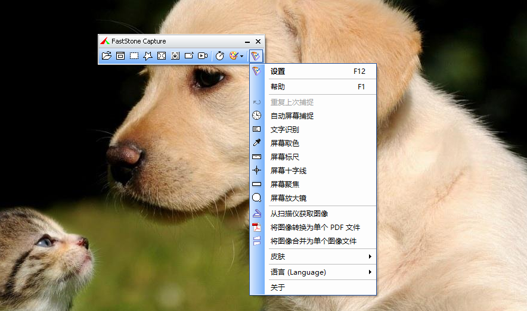Click text box icon beside 文字识别
The height and width of the screenshot is (311, 527).
click(x=257, y=129)
